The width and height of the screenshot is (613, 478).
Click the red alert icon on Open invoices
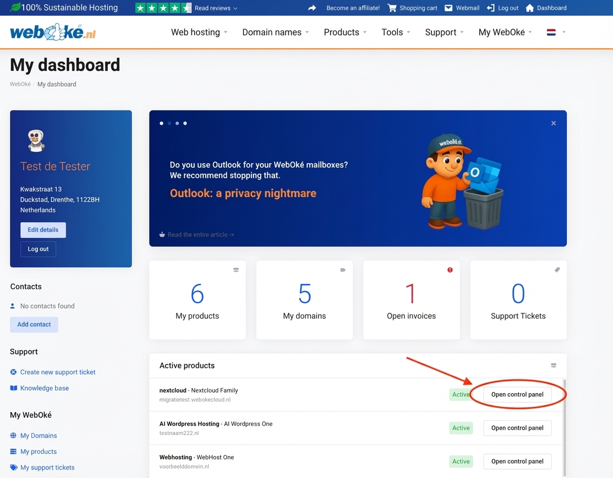[450, 270]
